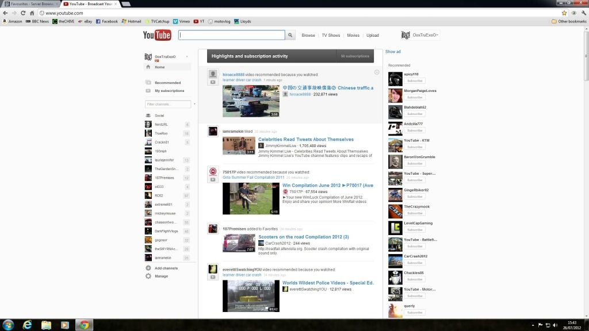589x331 pixels.
Task: Click the Manage gear icon in sidebar
Action: pyautogui.click(x=148, y=276)
